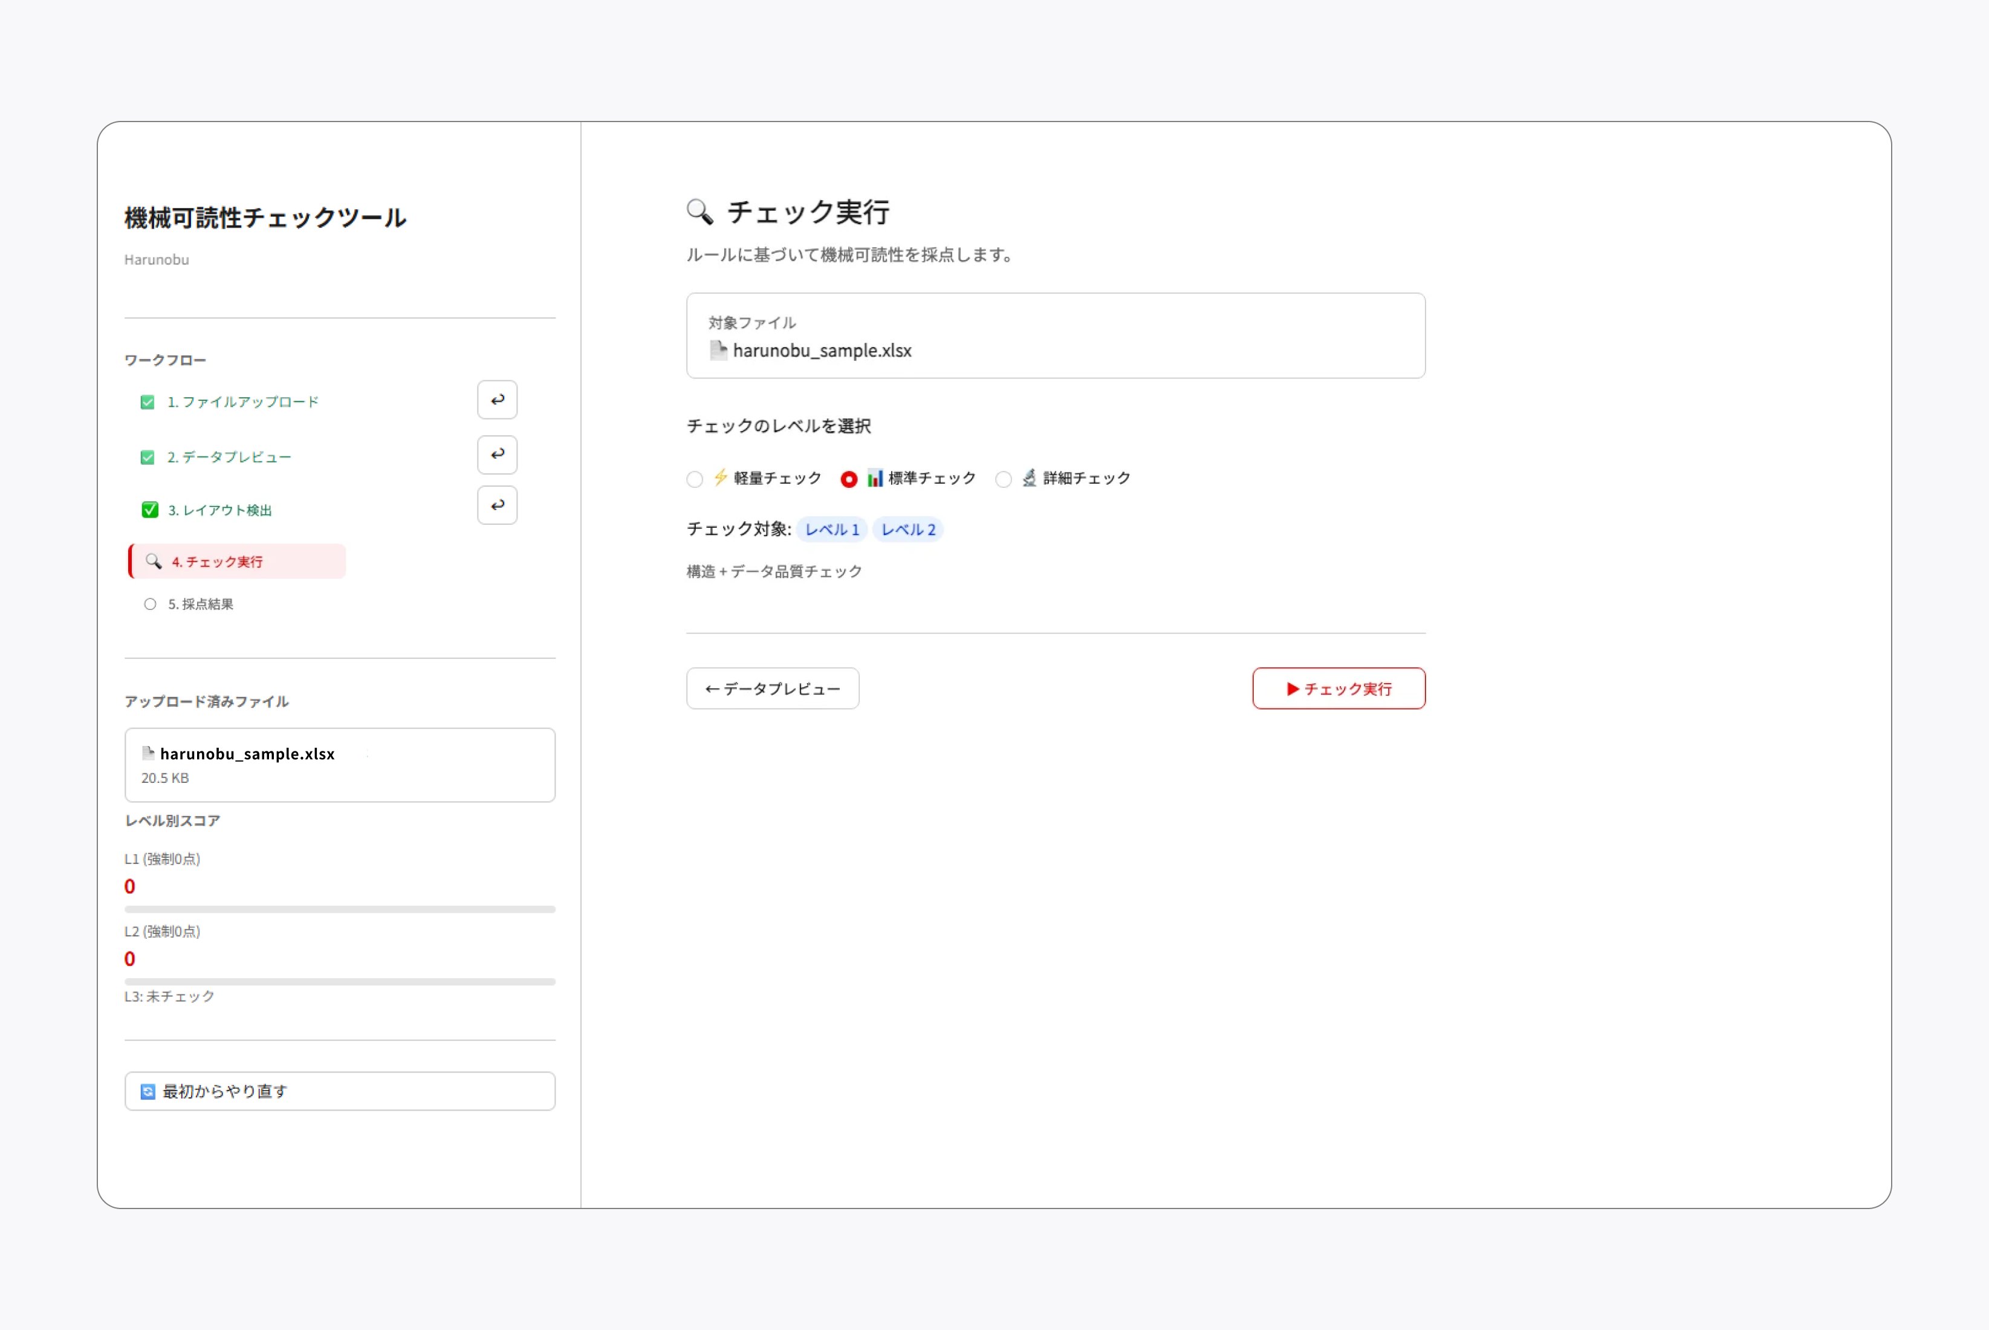Click the L1 score progress bar
The image size is (1989, 1330).
340,909
